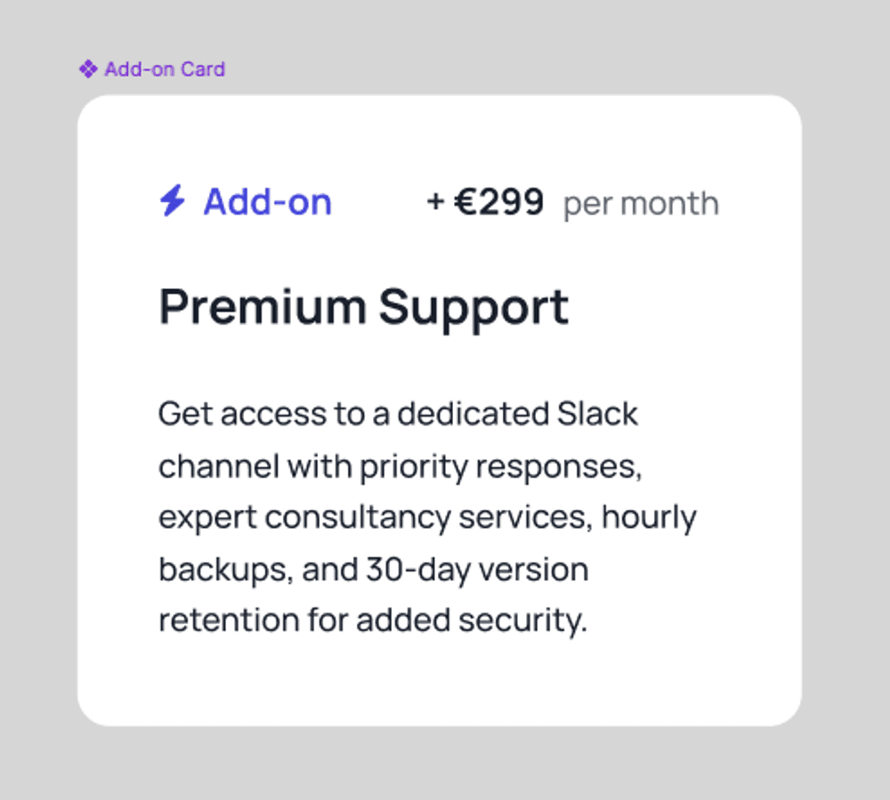Select the Add-on Card component label

165,69
